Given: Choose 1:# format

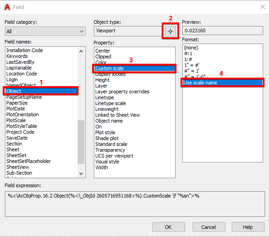Looking at the screenshot, I should point(188,59).
